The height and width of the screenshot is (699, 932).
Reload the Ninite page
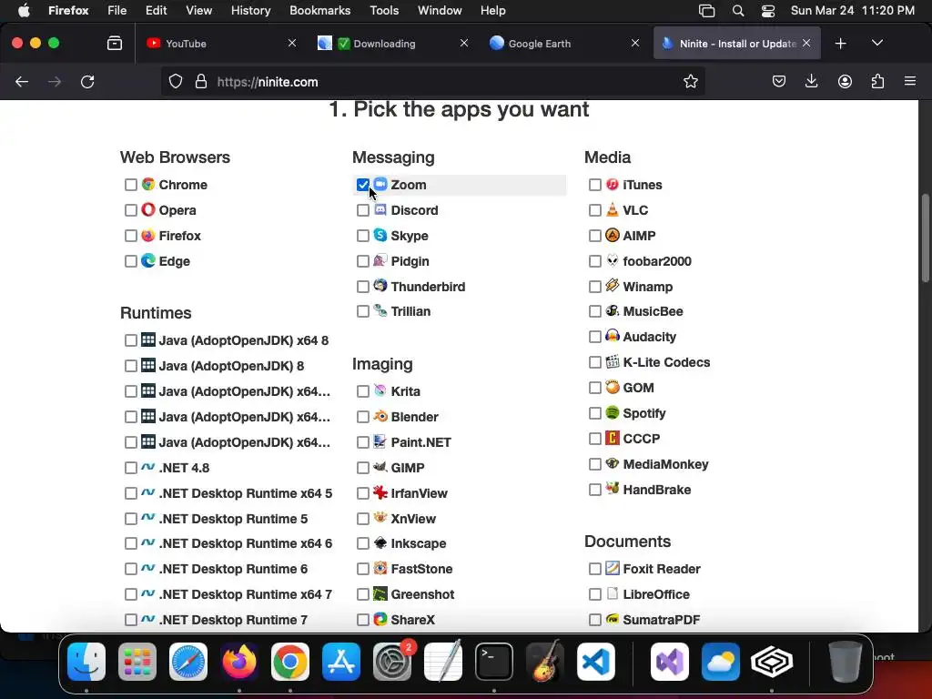click(87, 81)
